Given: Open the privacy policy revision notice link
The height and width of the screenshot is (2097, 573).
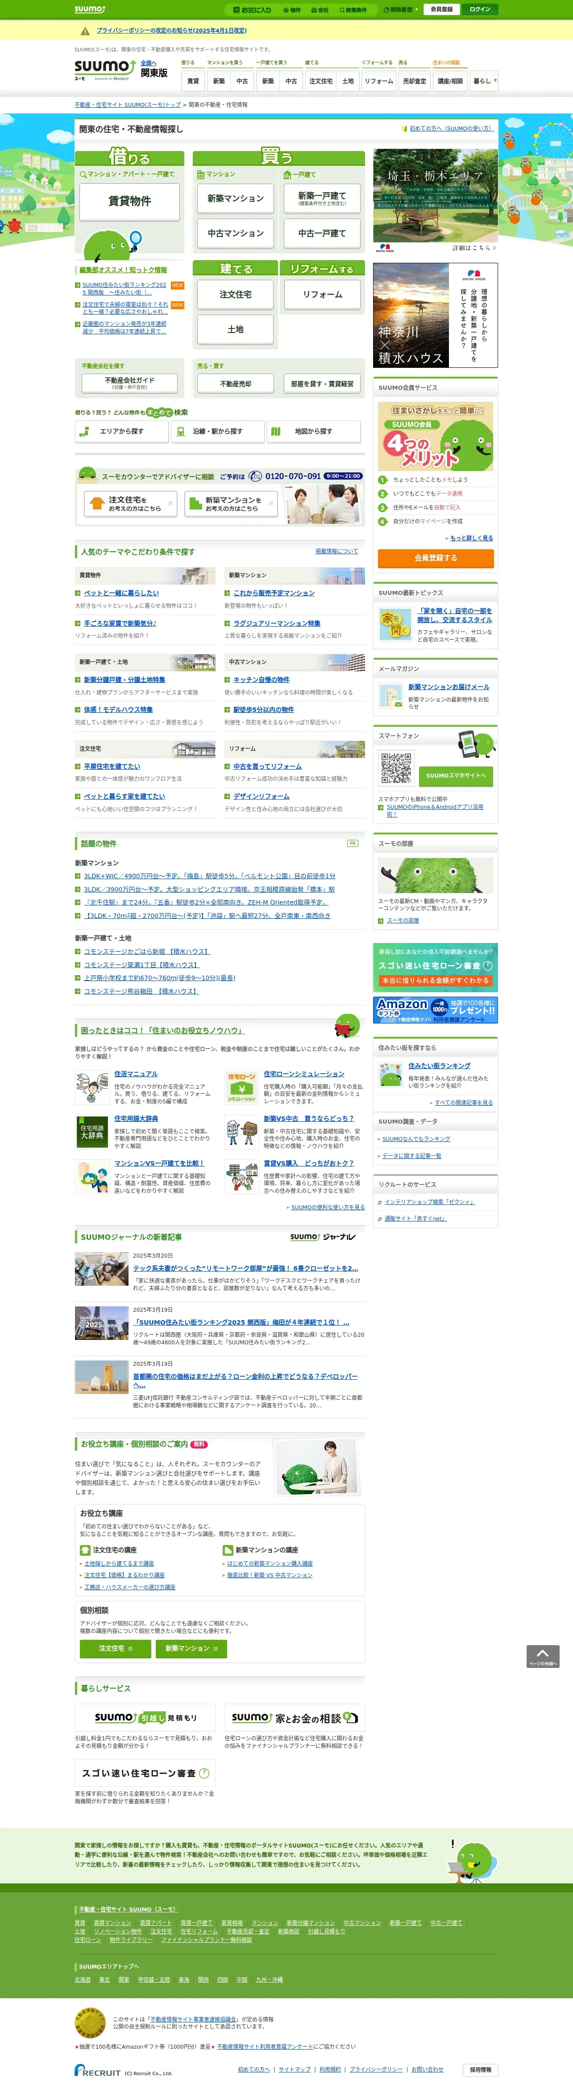Looking at the screenshot, I should [x=171, y=31].
